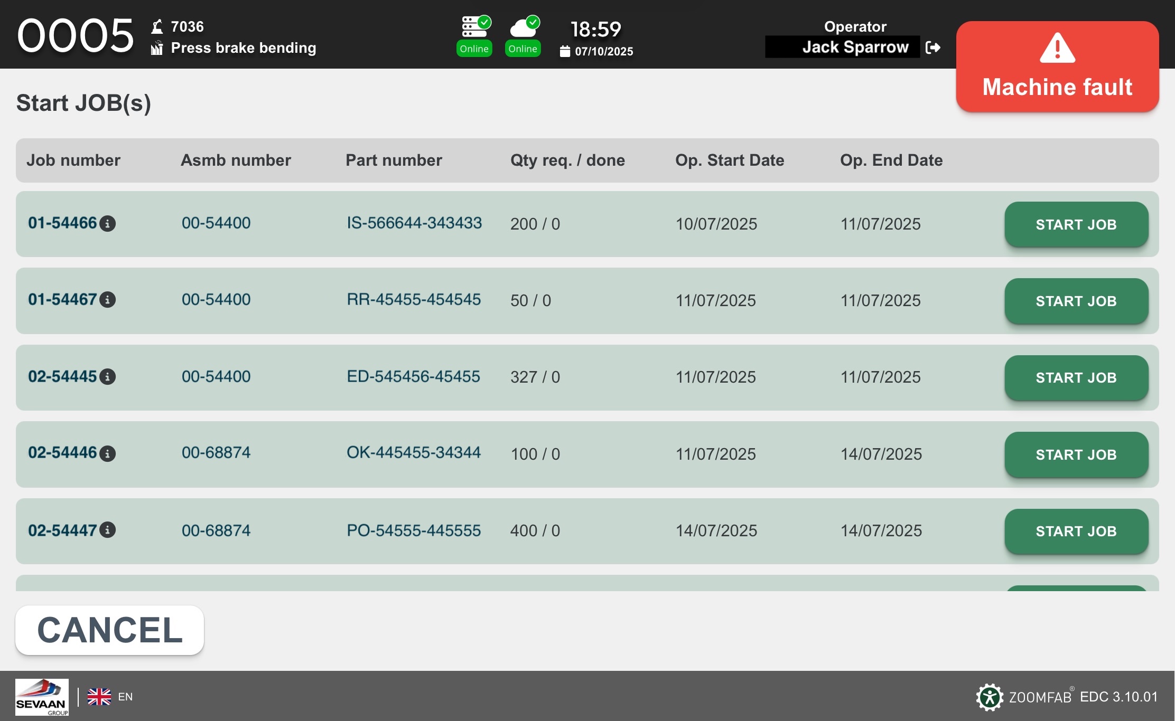Click the Sevaan Group logo
Image resolution: width=1175 pixels, height=721 pixels.
(x=42, y=697)
